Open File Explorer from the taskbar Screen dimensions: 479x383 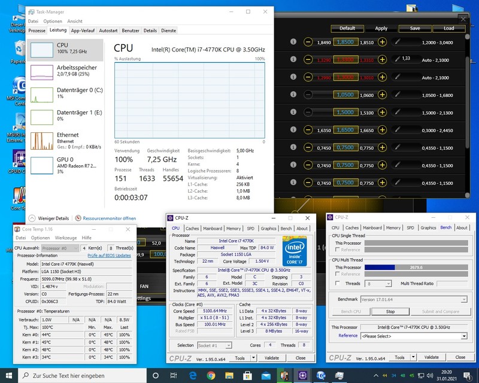229,375
